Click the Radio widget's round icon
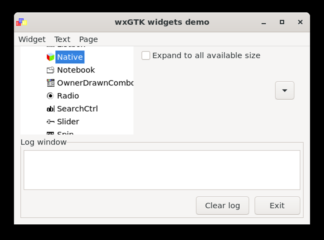Image resolution: width=324 pixels, height=240 pixels. 50,96
